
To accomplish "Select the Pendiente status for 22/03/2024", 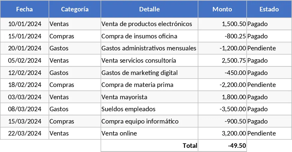I will tap(269, 133).
